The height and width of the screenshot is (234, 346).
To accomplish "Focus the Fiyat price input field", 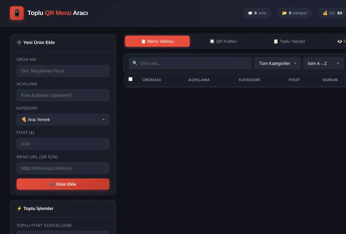I will point(63,144).
